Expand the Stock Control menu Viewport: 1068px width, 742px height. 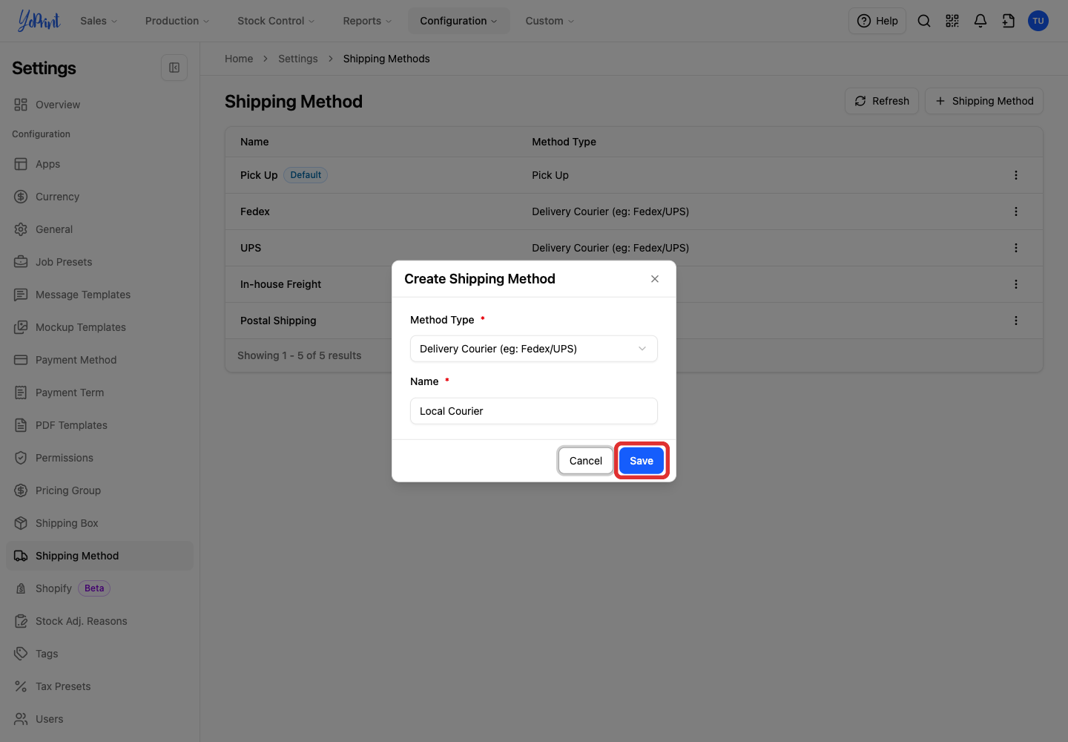(x=276, y=21)
